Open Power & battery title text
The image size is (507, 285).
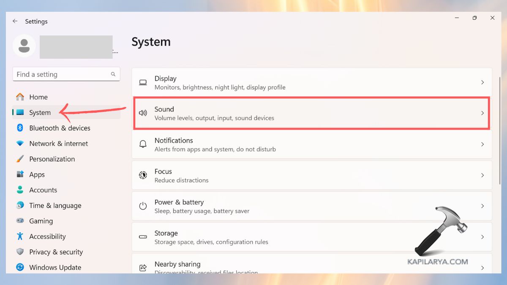179,202
